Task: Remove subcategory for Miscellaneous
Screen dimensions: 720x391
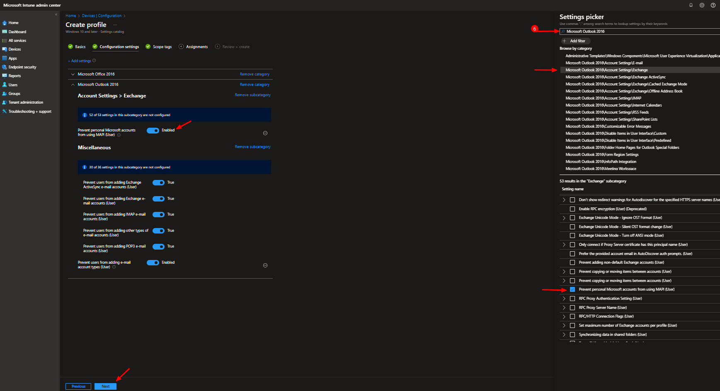Action: (x=252, y=147)
